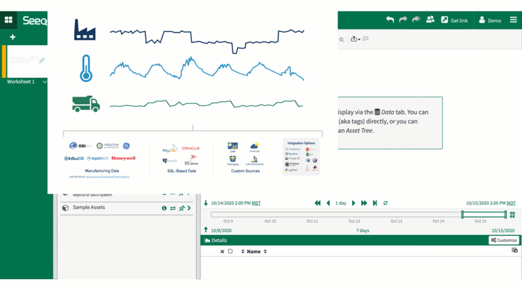This screenshot has height=290, width=522.
Task: Click the down arrow beside the start time
Action: (206, 203)
